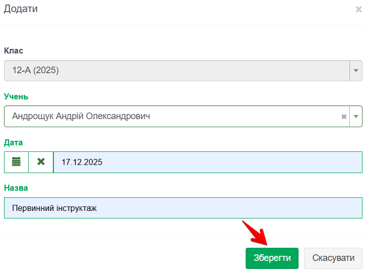
Task: Open the Андрощук Андрій Олександрович student selector
Action: [x=171, y=117]
